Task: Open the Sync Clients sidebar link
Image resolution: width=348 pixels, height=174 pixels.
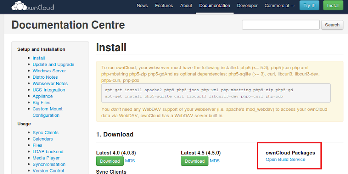Action: tap(45, 133)
